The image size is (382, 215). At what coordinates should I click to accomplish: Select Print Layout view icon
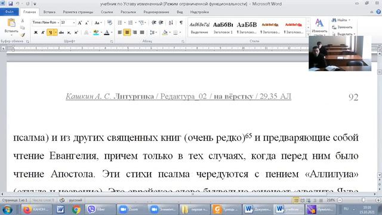296,201
